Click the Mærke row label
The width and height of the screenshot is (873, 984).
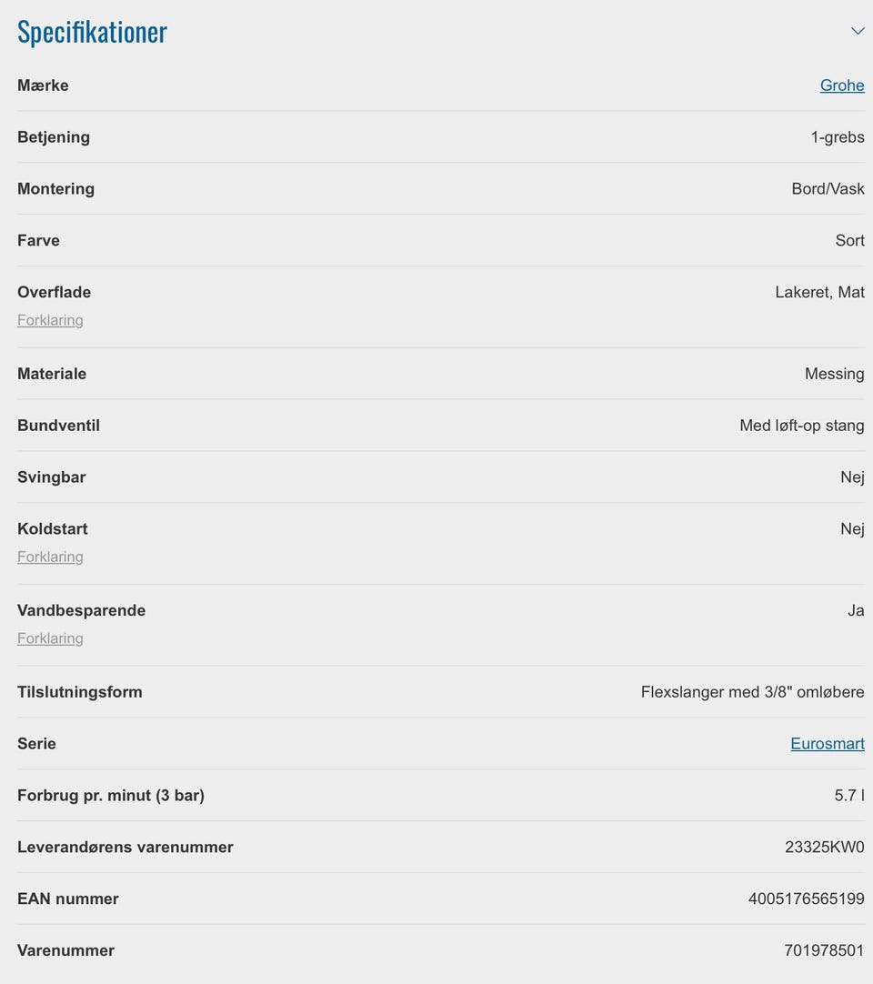[x=44, y=85]
